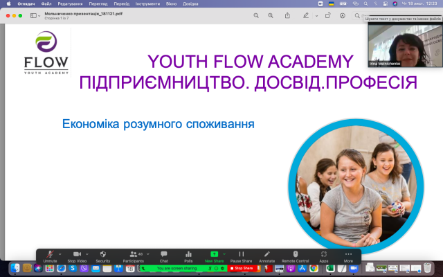Open Zoom Security options
Viewport: 443px width, 277px height.
point(103,257)
